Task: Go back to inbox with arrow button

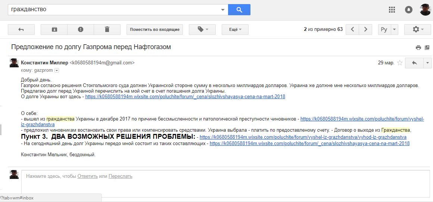Action: pos(21,29)
